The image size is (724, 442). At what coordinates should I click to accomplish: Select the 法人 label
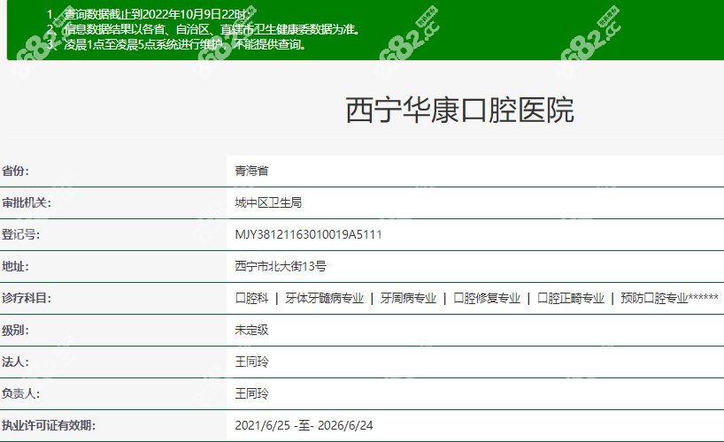click(x=15, y=362)
